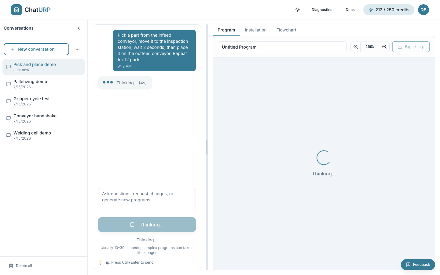Screen dimensions: 440x275
Task: Click the chat bubble icon beside Palletizing demo
Action: [9, 84]
